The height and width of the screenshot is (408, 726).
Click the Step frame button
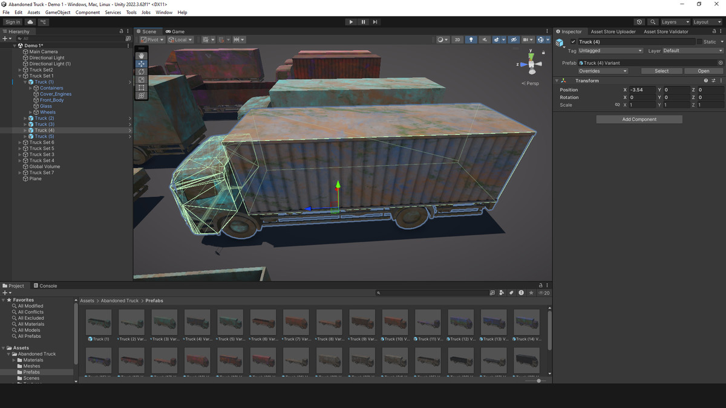tap(375, 22)
